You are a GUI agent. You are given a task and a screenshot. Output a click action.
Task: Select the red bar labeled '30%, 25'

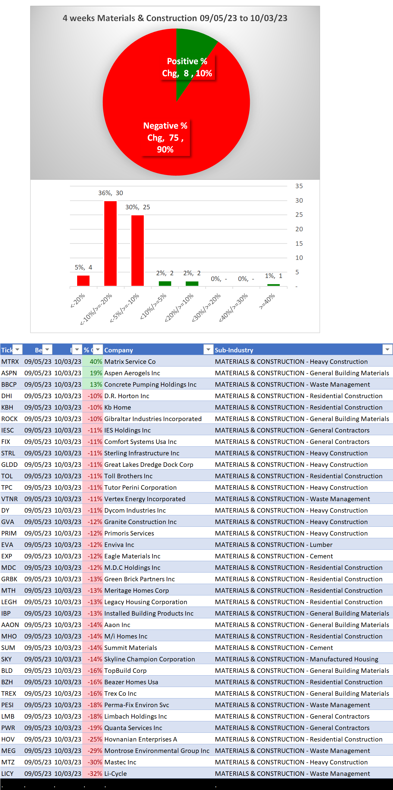click(137, 251)
